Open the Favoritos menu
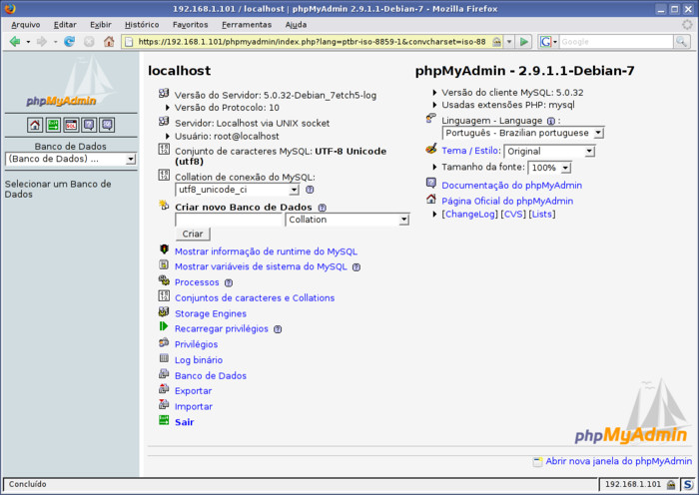Viewport: 699px width, 495px height. [191, 25]
